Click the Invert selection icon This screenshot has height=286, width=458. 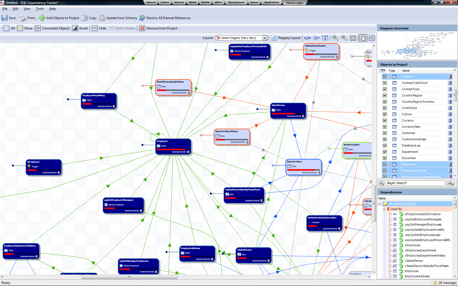coord(75,28)
